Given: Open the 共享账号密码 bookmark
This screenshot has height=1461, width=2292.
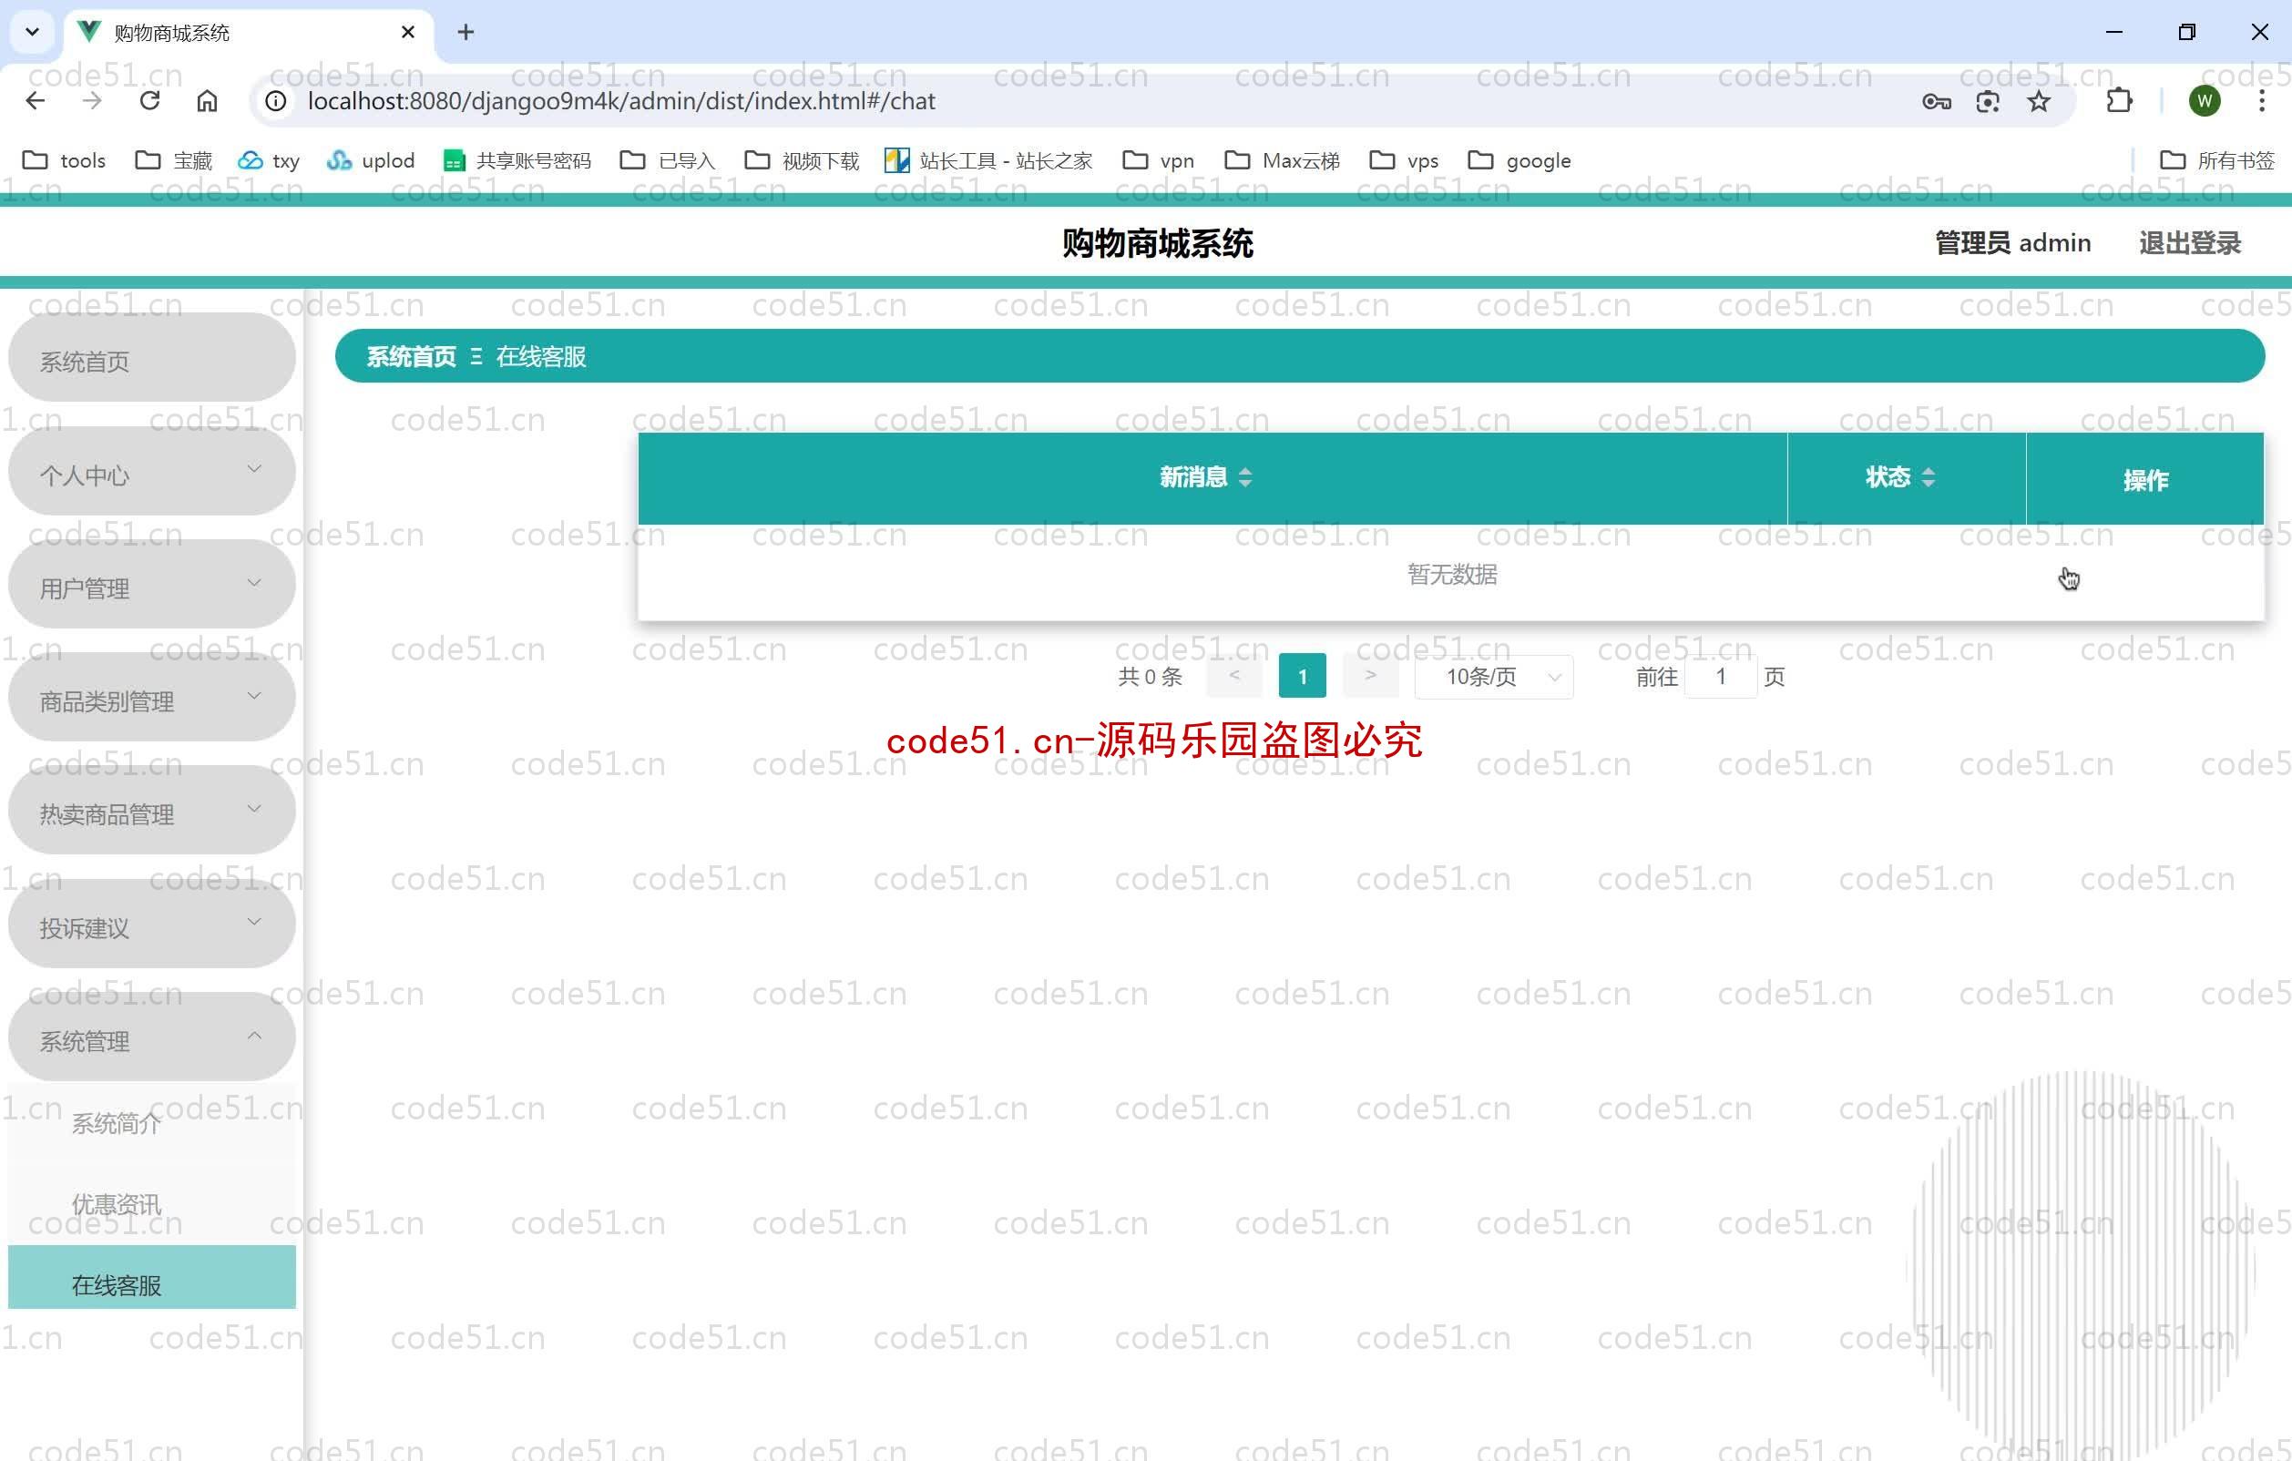Looking at the screenshot, I should coord(517,160).
